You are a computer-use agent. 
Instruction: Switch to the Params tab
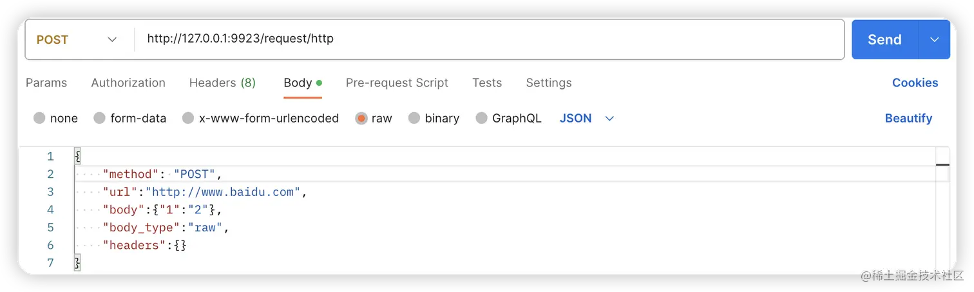(x=46, y=83)
